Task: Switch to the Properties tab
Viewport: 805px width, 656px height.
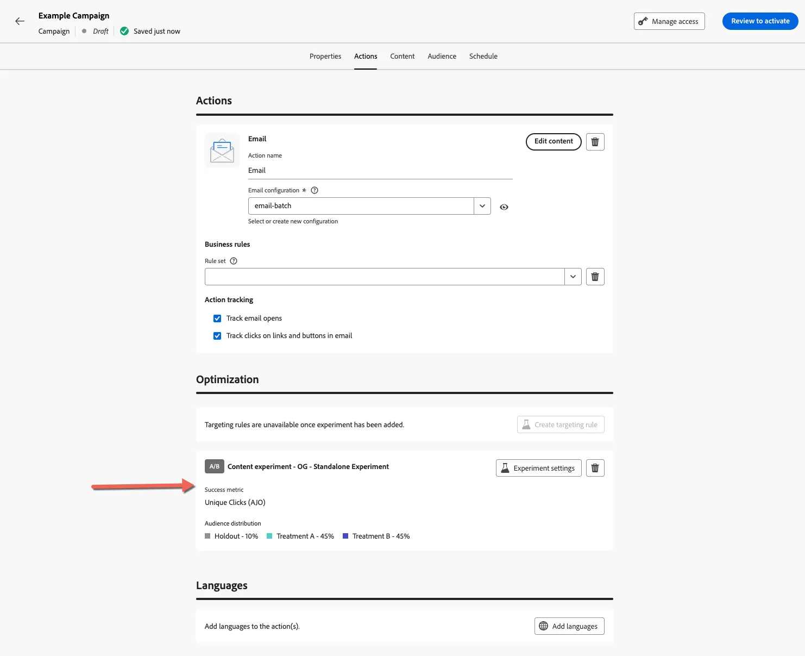Action: pos(325,56)
